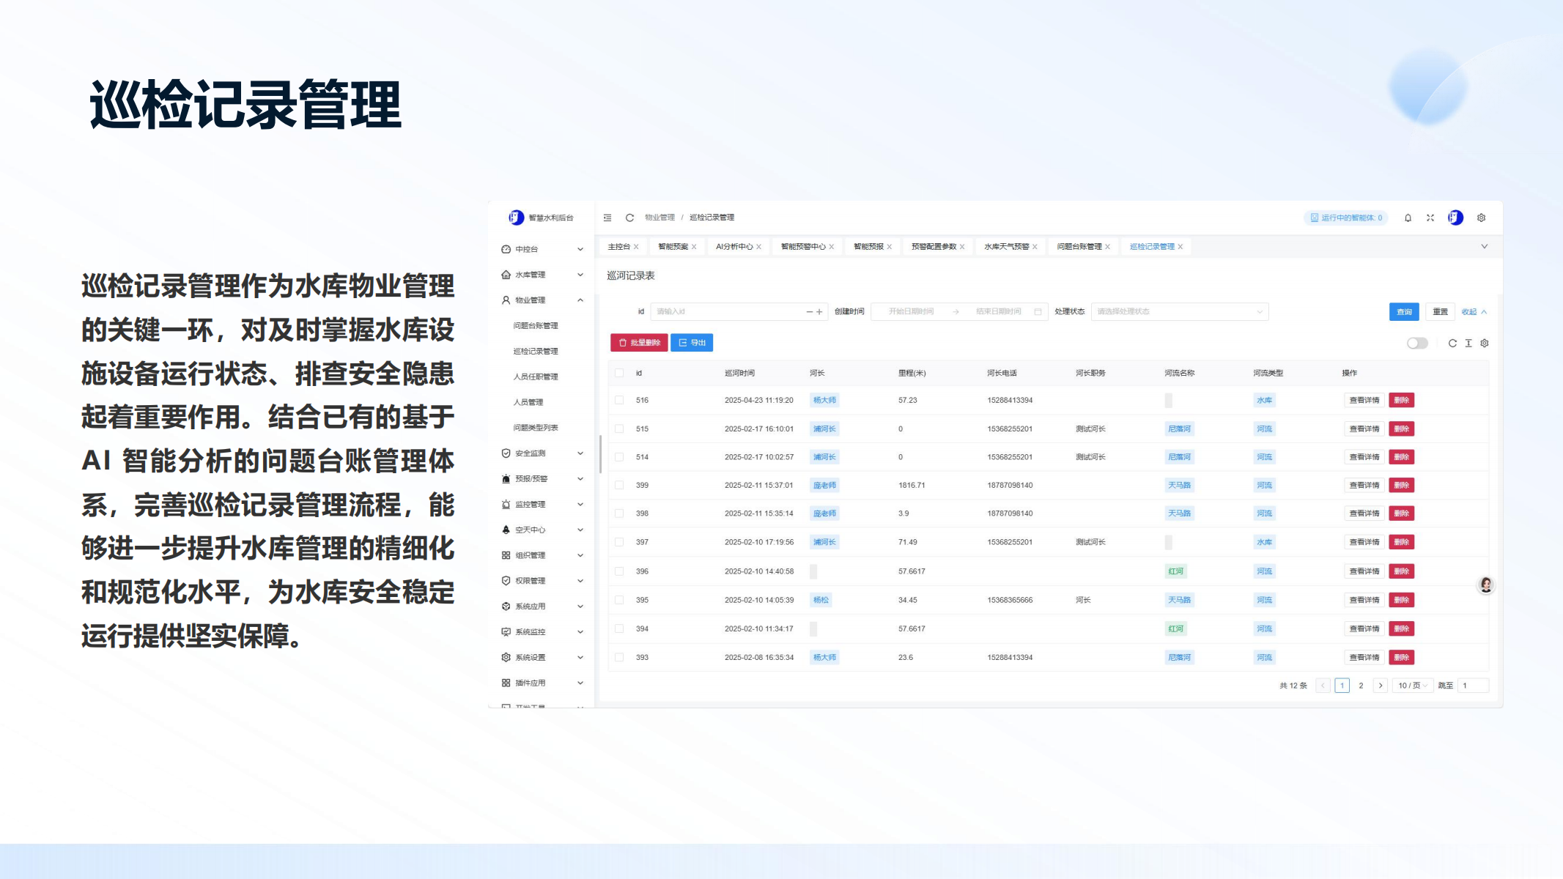Check the checkbox for row id 516

click(619, 400)
